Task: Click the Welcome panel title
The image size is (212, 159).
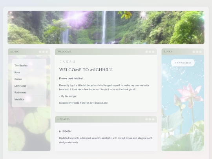Action: (x=64, y=52)
